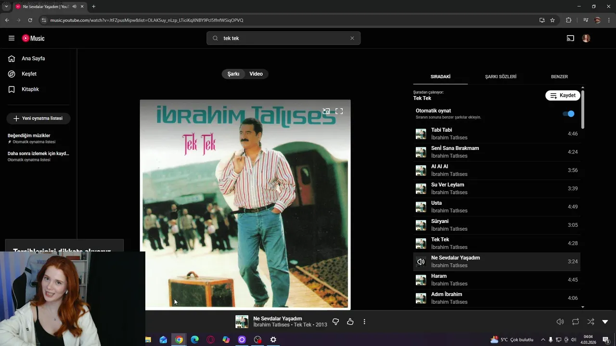Reload the page in the browser
This screenshot has width=616, height=346.
pos(30,20)
